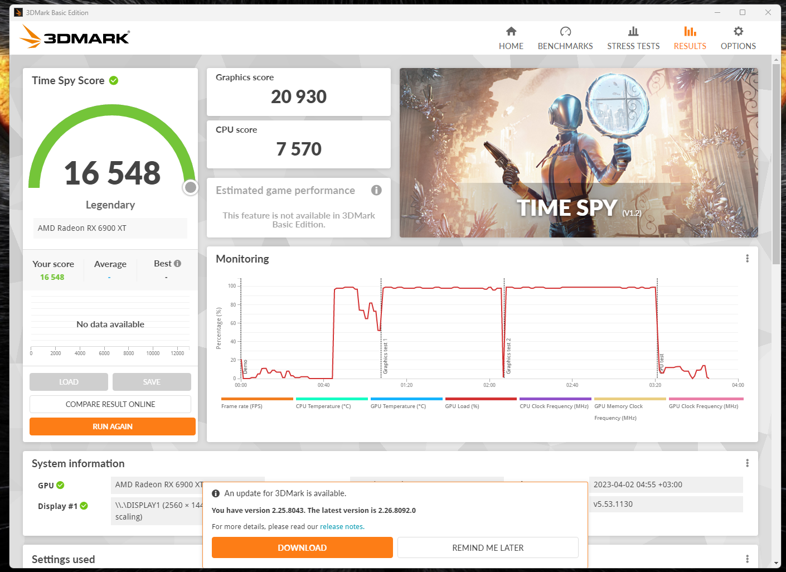Click the orange RUN AGAIN button

113,426
